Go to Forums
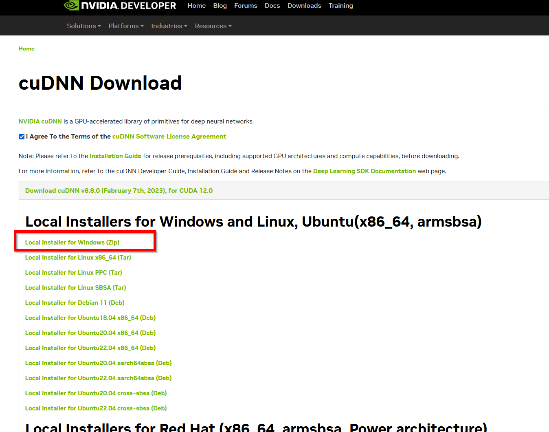 click(x=246, y=6)
